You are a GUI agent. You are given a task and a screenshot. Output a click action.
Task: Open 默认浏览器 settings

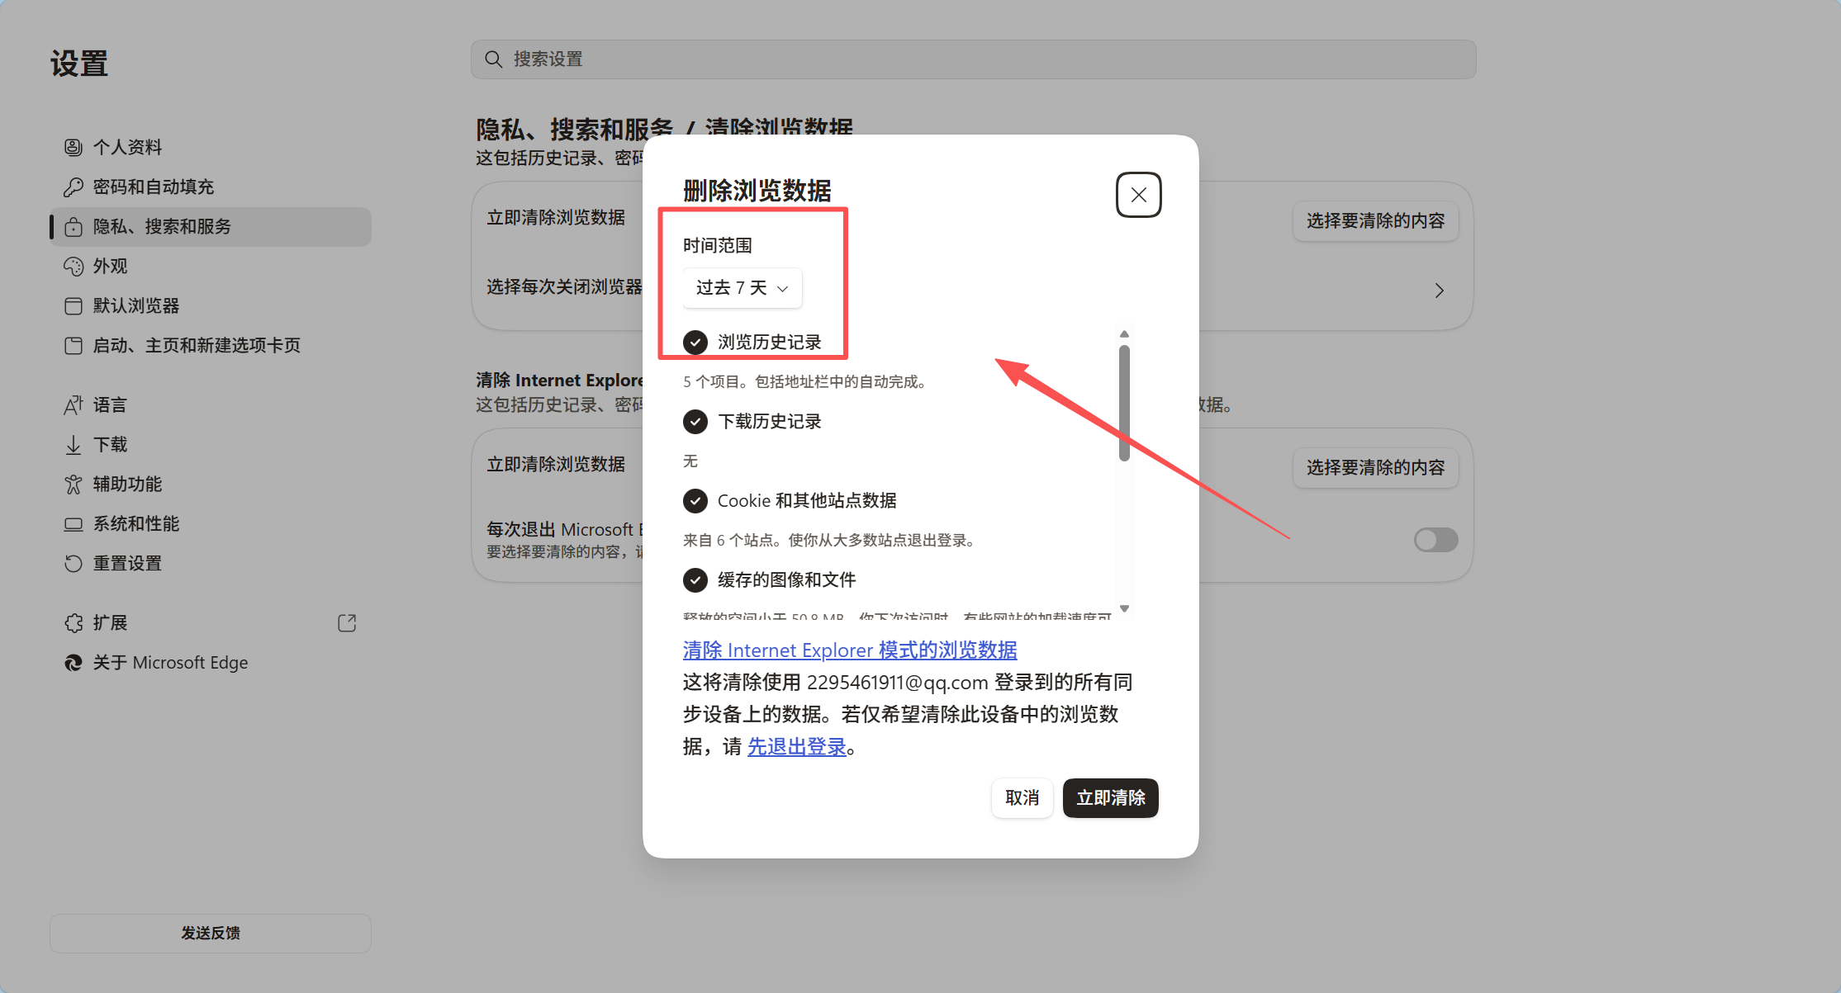(211, 305)
